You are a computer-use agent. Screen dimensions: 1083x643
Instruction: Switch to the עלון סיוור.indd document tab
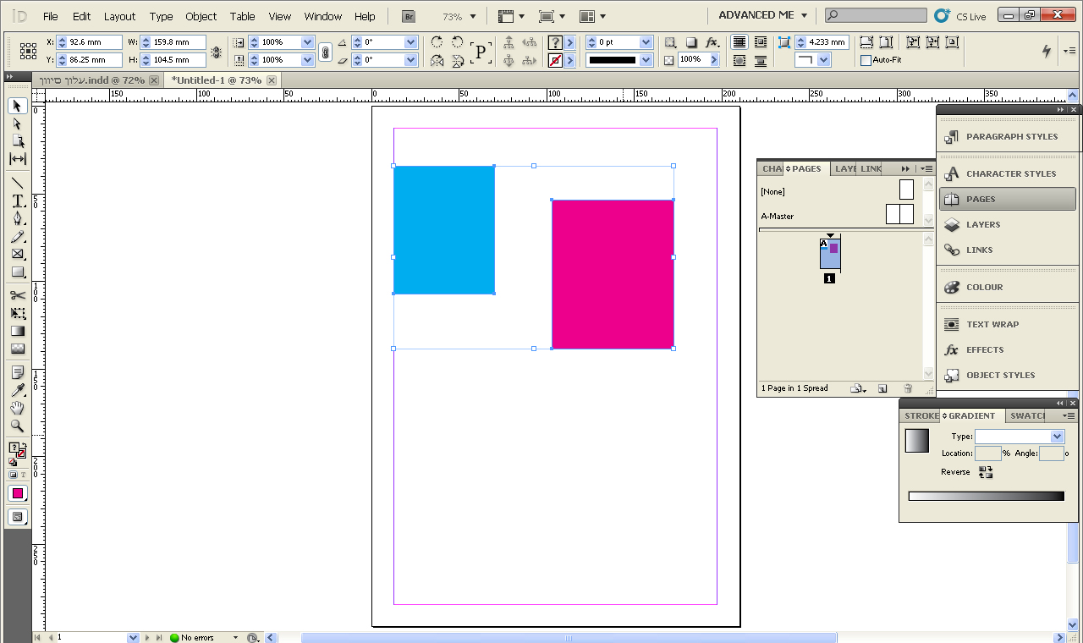coord(92,80)
